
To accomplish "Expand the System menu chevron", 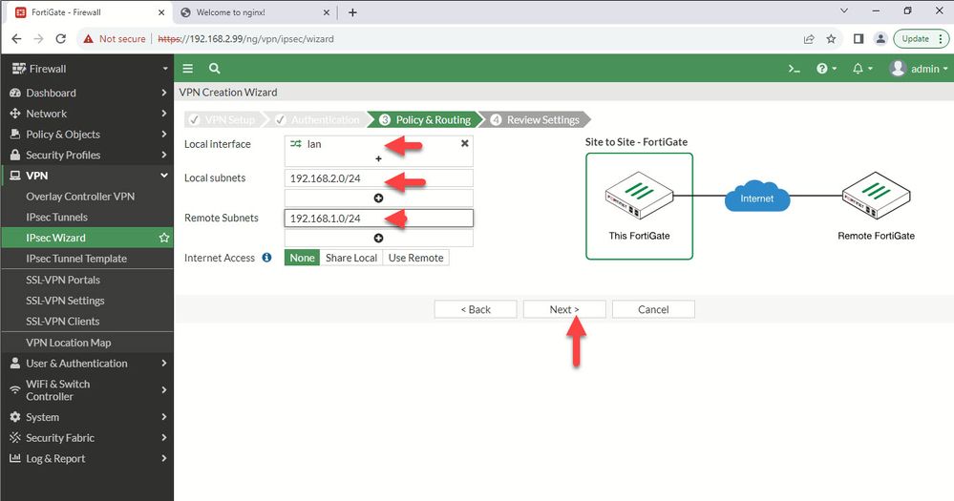I will [x=164, y=417].
